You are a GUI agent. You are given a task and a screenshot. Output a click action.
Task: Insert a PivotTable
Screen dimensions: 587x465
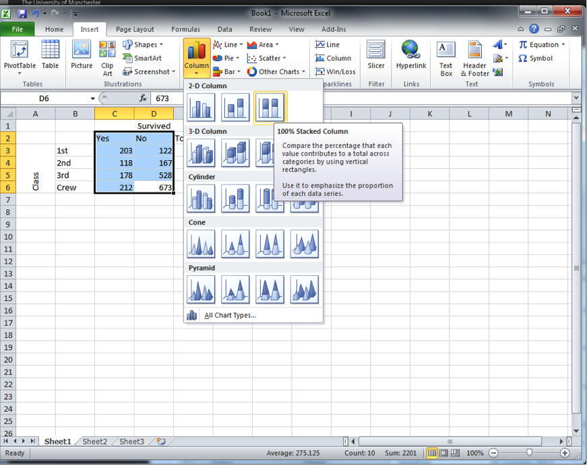point(20,56)
